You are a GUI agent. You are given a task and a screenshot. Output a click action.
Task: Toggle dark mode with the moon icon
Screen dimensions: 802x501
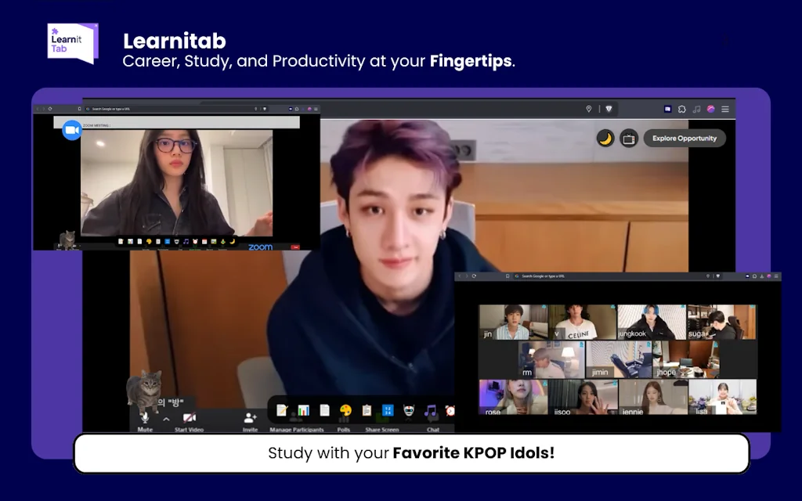605,139
